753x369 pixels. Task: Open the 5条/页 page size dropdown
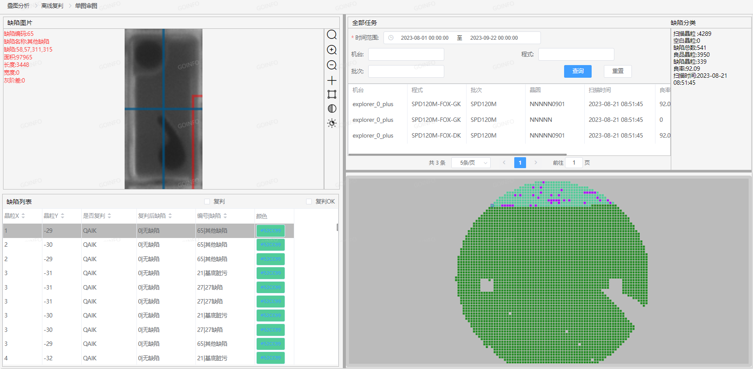tap(471, 163)
